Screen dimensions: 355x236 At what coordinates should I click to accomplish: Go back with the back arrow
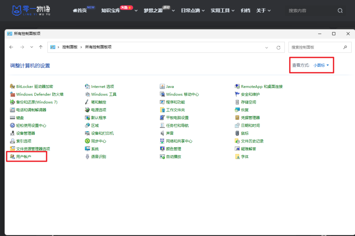[x=11, y=47]
